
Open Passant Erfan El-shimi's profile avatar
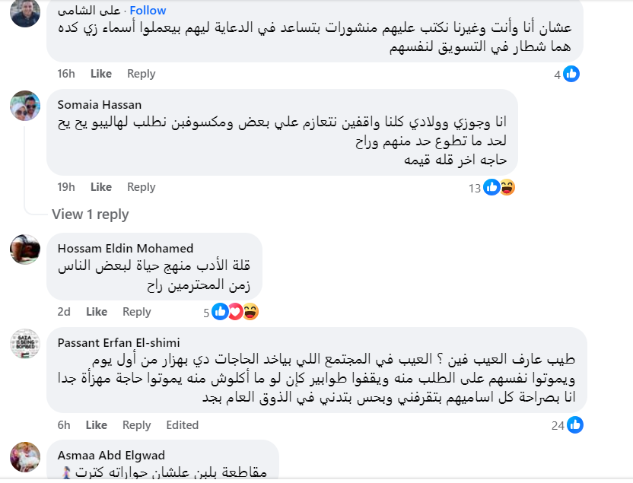click(25, 344)
